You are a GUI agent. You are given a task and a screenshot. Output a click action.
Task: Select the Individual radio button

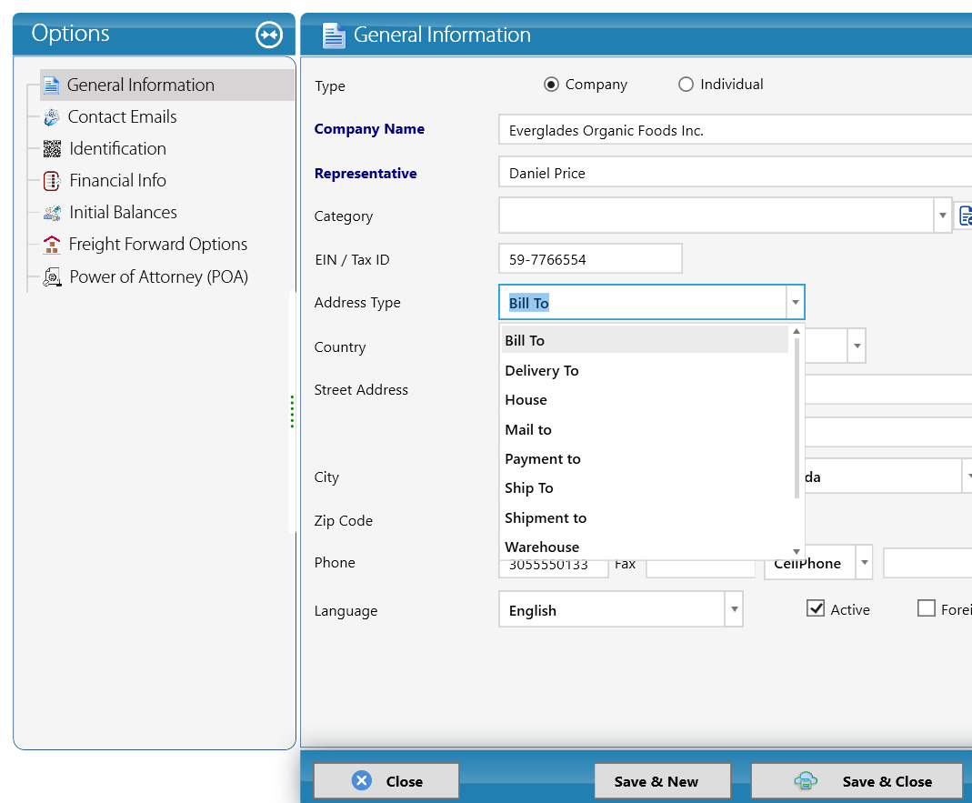click(686, 85)
